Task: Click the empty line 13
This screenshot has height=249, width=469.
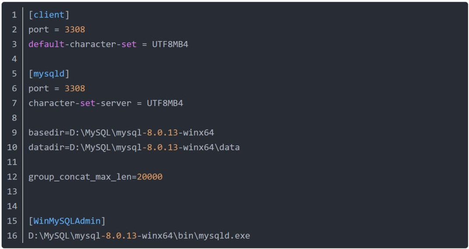Action: [x=245, y=191]
